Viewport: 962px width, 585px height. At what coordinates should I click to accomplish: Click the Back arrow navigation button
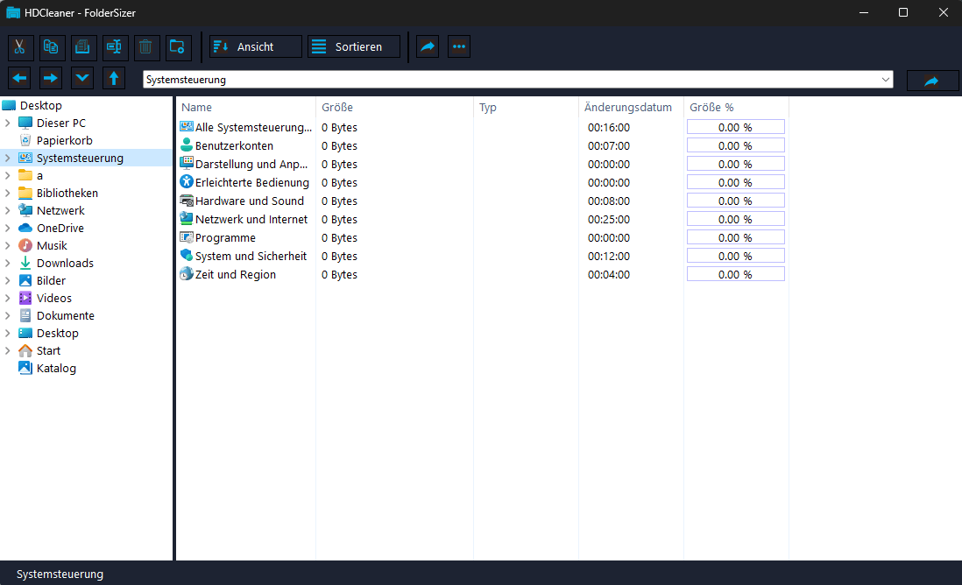tap(19, 78)
